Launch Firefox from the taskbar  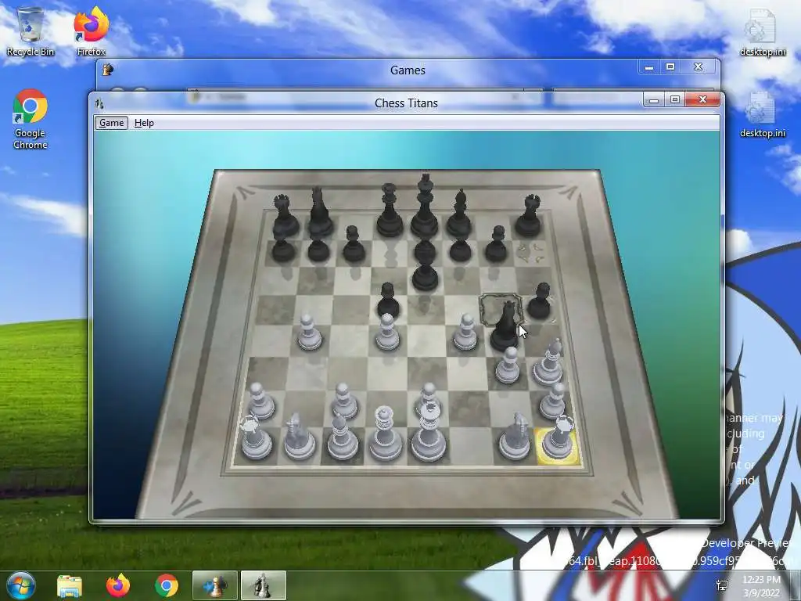[x=118, y=585]
